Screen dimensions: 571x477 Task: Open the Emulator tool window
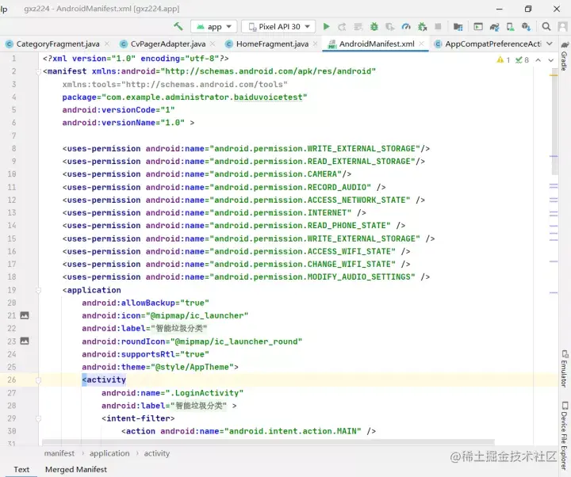coord(565,368)
